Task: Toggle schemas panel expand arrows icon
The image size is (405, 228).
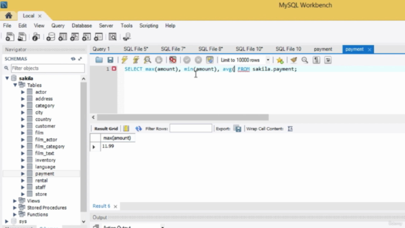Action: pyautogui.click(x=80, y=59)
